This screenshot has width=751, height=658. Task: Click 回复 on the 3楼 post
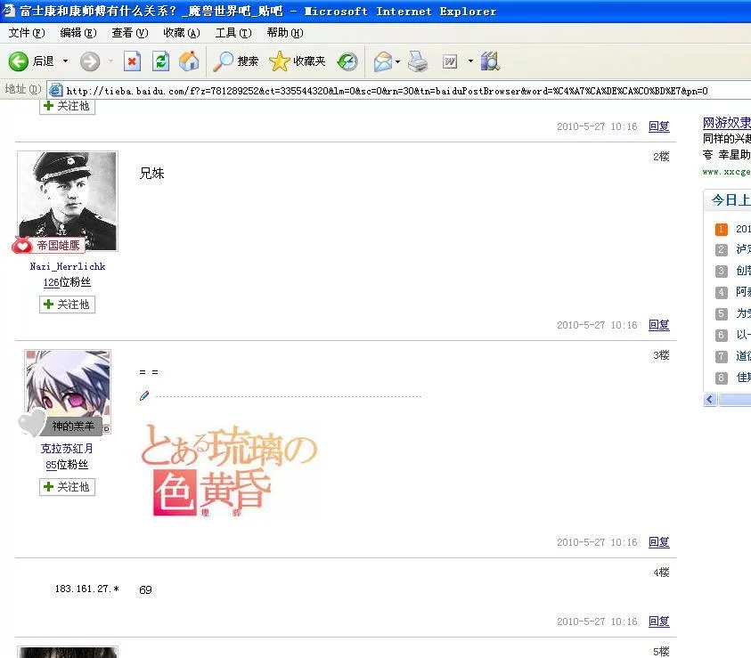(x=658, y=542)
